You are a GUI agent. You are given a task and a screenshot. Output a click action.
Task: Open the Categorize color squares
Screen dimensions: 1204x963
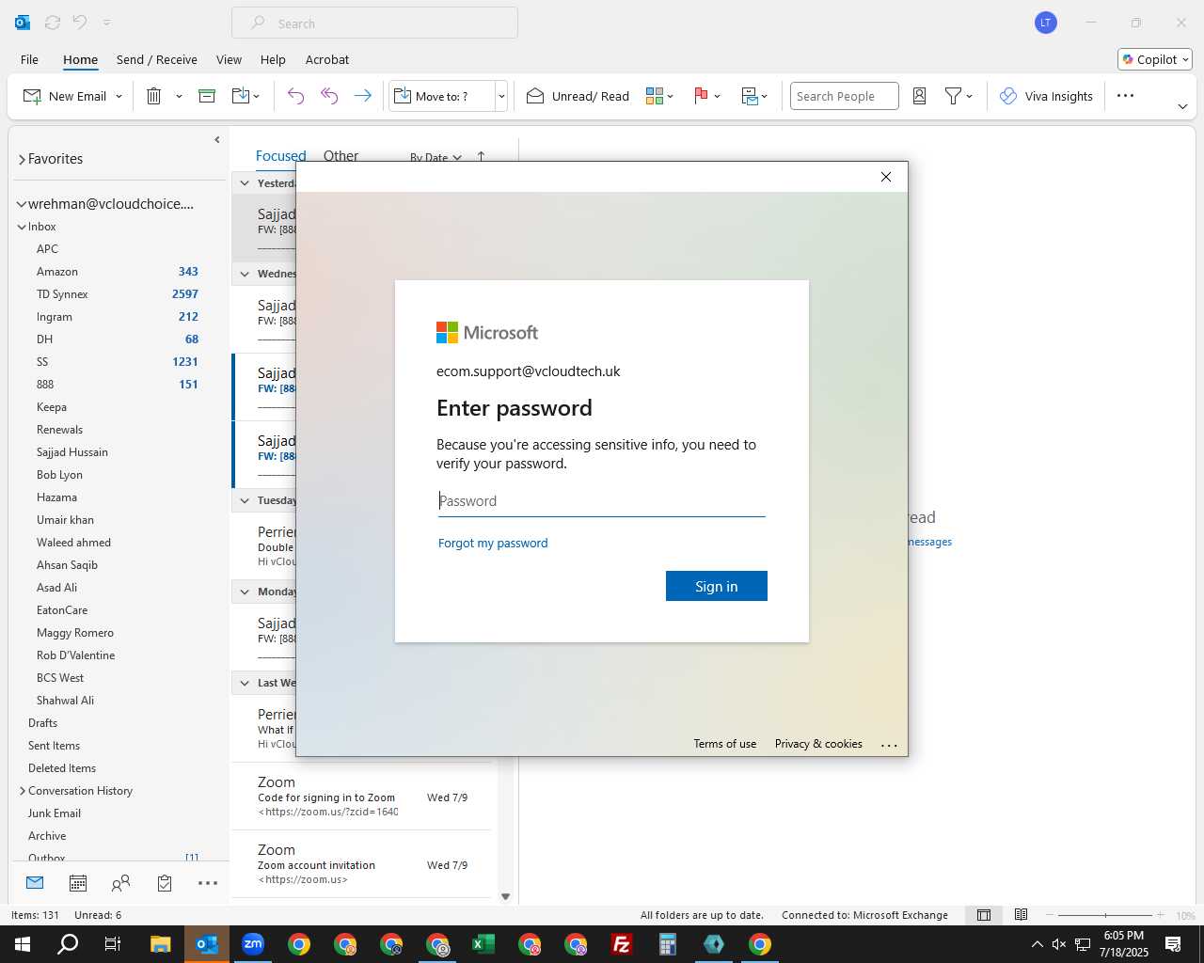[655, 96]
